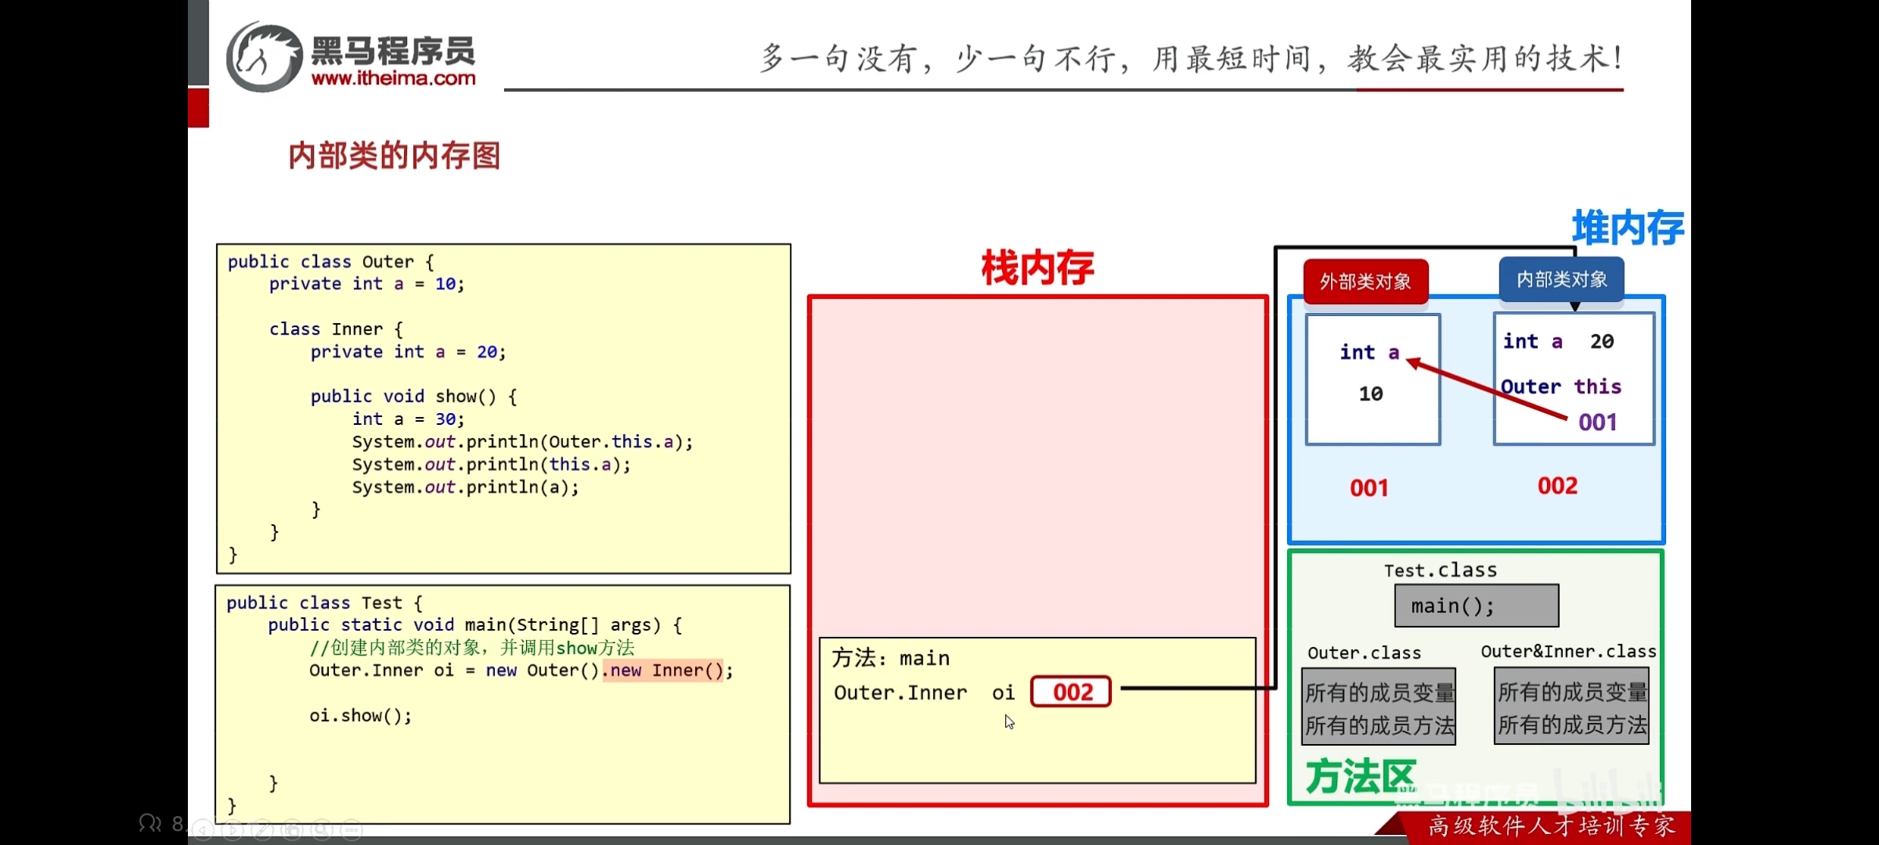
Task: Click the 内部类的内存图 slide title
Action: [x=394, y=156]
